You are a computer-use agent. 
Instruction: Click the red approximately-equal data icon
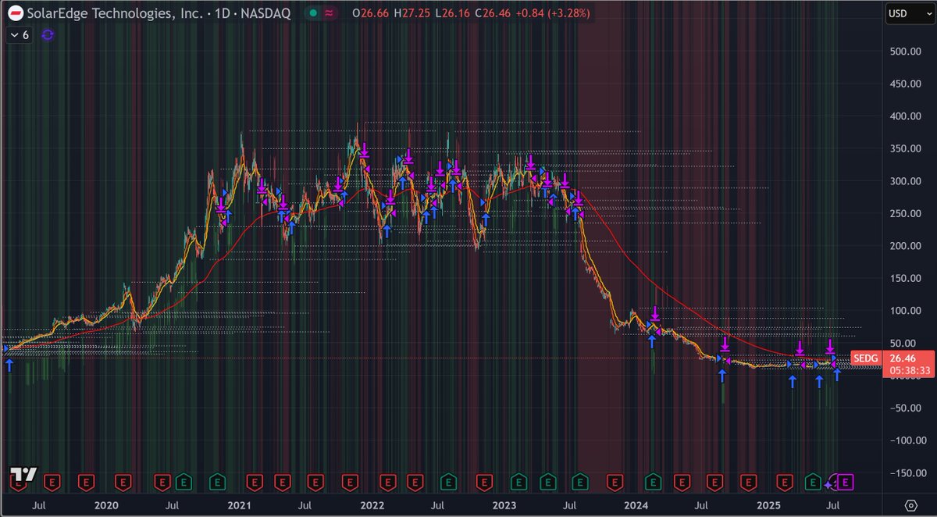(330, 13)
